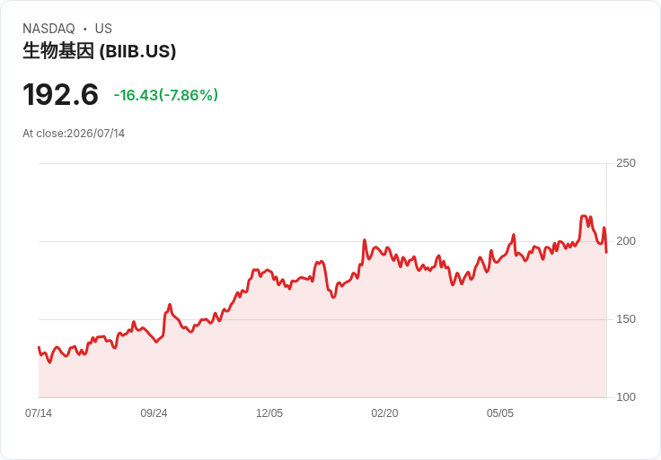The height and width of the screenshot is (460, 661).
Task: Click the 192.6 current price
Action: pos(60,94)
